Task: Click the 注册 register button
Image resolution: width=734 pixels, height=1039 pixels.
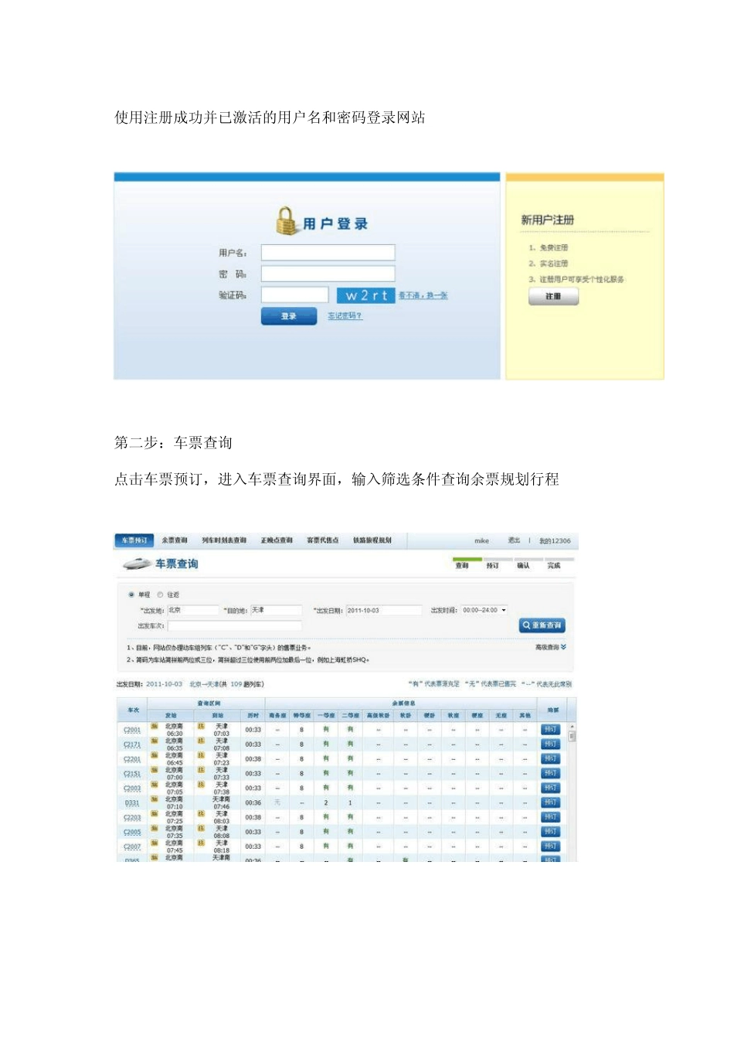Action: point(553,296)
